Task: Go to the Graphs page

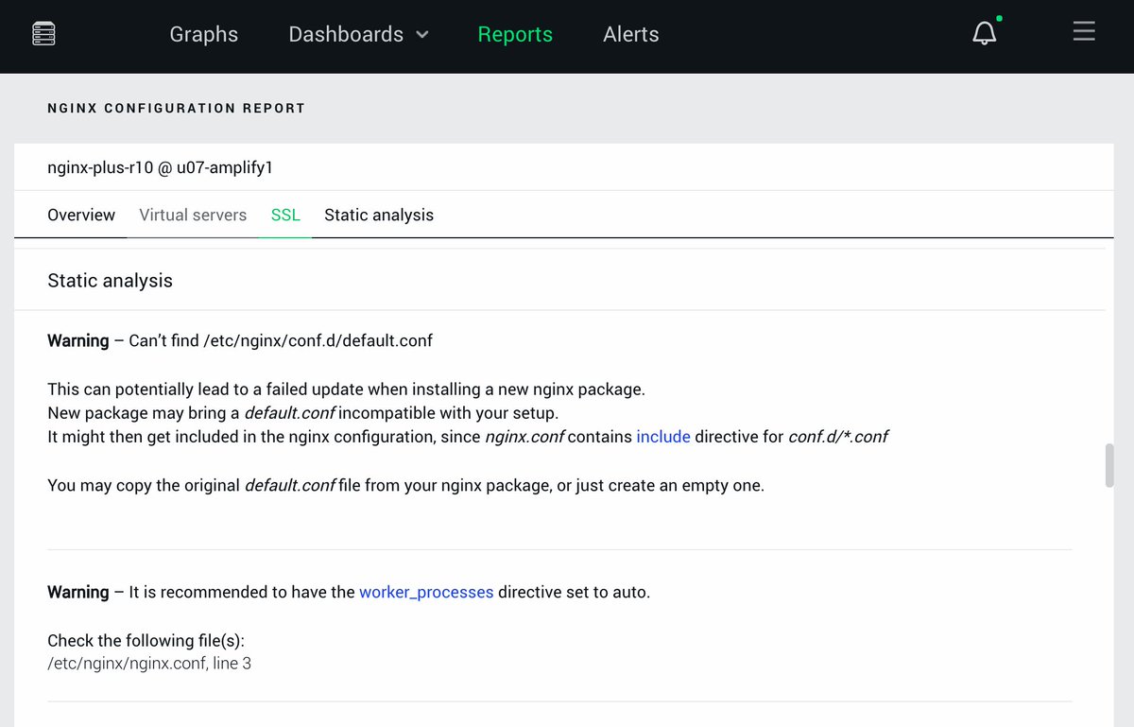Action: point(204,34)
